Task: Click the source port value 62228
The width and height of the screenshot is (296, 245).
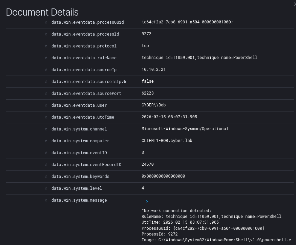Action: point(147,93)
